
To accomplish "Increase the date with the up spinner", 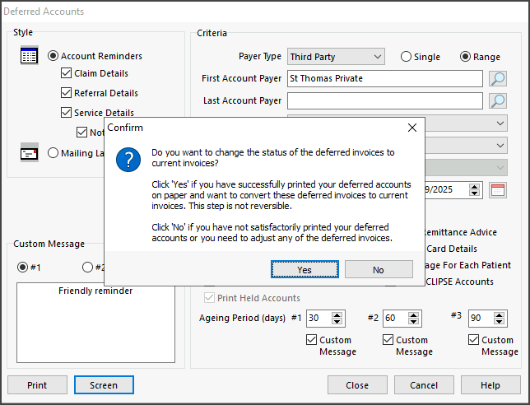I will click(474, 187).
